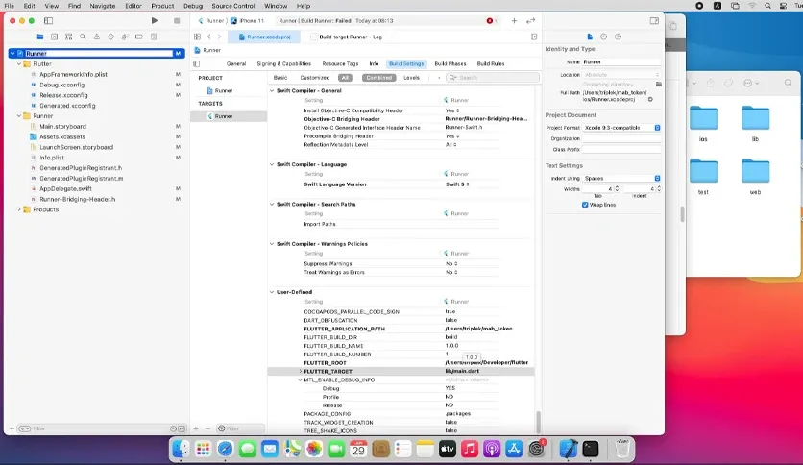Select the Customized settings filter
803x465 pixels.
[315, 78]
